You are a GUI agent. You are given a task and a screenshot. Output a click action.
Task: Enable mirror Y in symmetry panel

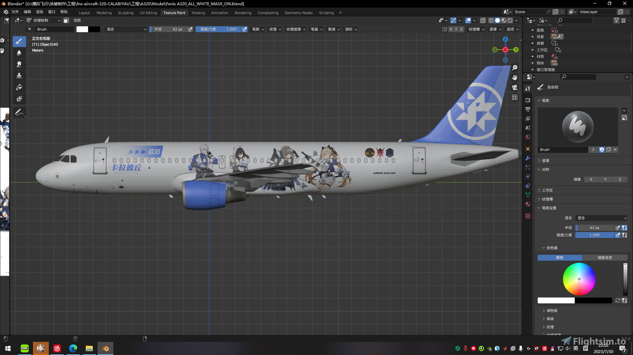pyautogui.click(x=605, y=180)
